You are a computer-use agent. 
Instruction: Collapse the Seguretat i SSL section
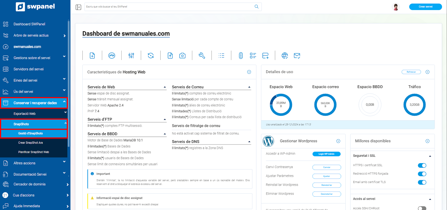click(430, 156)
